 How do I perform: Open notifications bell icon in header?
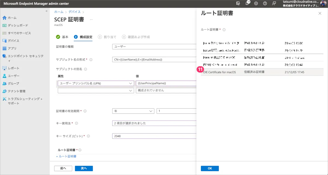pos(247,4)
